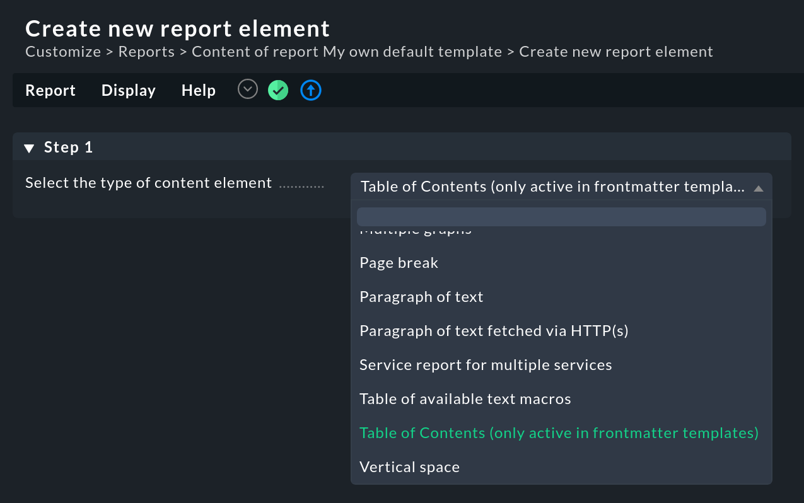804x503 pixels.
Task: Click the circled chevron-down show more icon
Action: (248, 90)
